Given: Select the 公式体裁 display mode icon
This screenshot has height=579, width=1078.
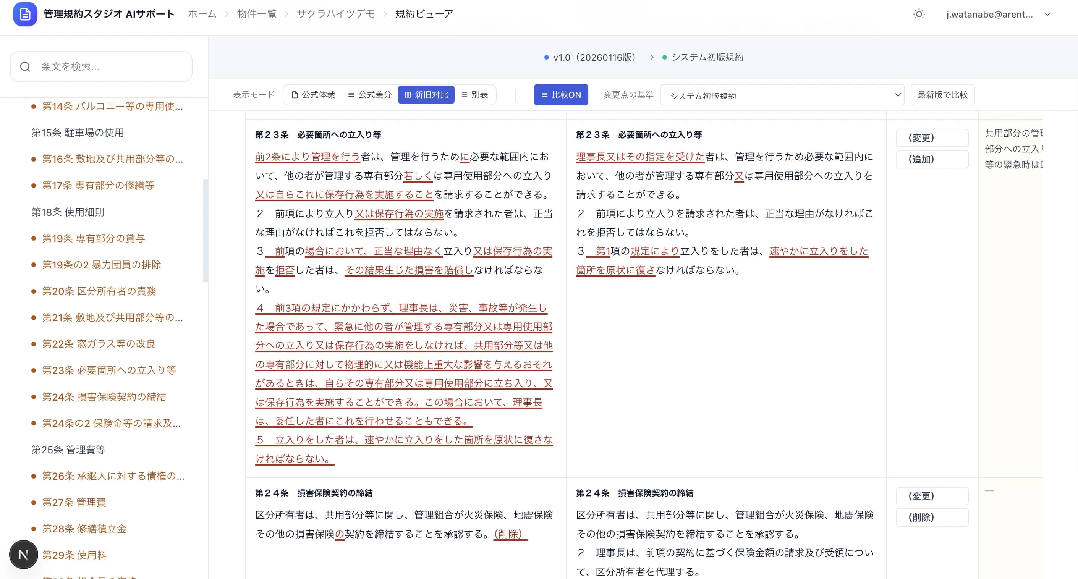Looking at the screenshot, I should 294,95.
